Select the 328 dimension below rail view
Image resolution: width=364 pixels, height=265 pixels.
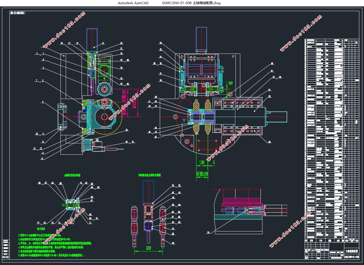148,248
